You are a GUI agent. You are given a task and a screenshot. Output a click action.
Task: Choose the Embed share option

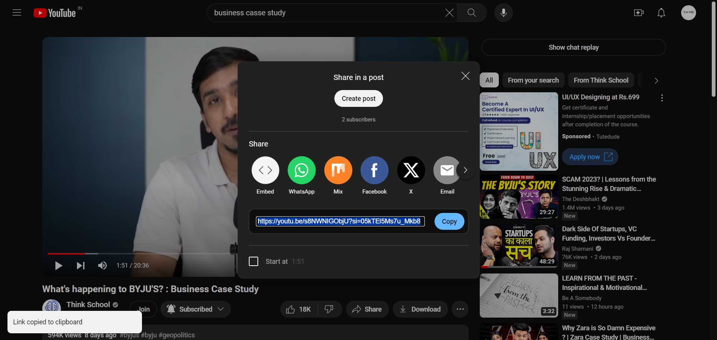(265, 170)
